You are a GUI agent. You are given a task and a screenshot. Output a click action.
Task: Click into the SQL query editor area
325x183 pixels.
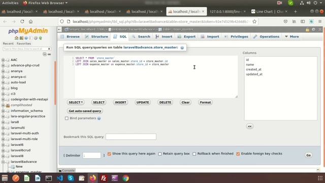click(156, 77)
